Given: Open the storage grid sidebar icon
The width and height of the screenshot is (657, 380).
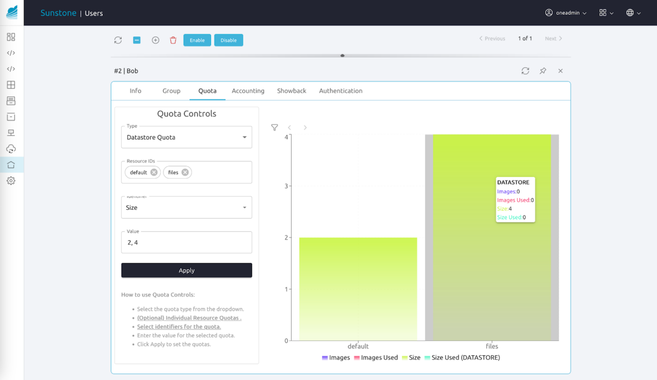Looking at the screenshot, I should click(10, 84).
